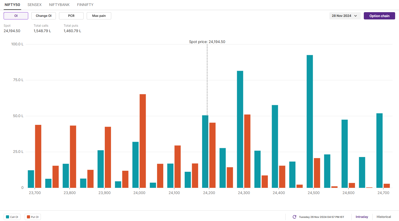Click the 24,500 Put OI bar

(317, 173)
